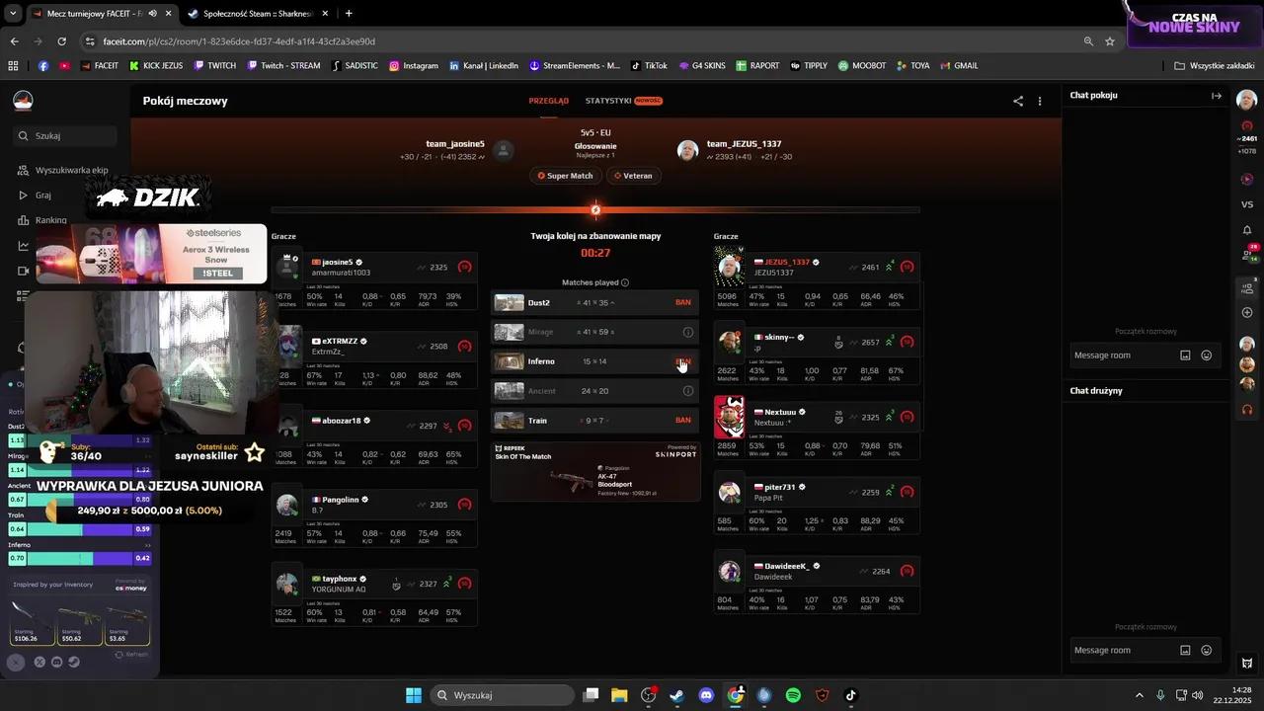Open the friends icon with 14 badge
Screen dimensions: 1264x711
(x=1247, y=256)
